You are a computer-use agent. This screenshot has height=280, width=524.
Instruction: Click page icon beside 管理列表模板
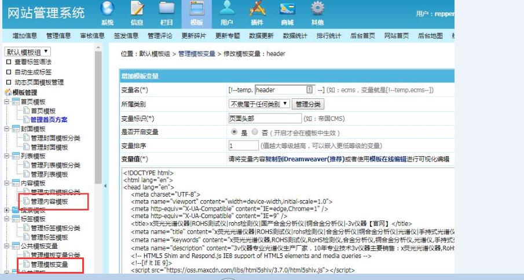[26, 174]
